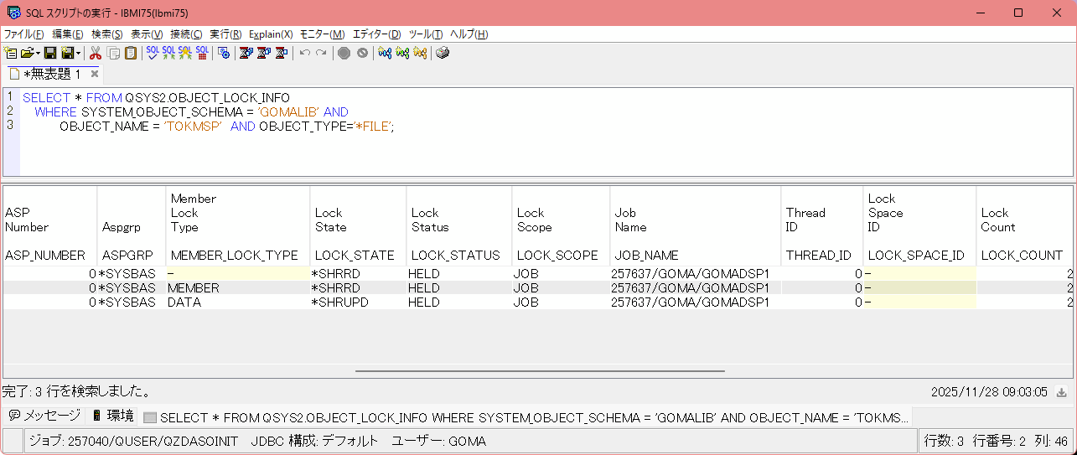Open the モニター(M) menu
The width and height of the screenshot is (1077, 455).
[322, 34]
